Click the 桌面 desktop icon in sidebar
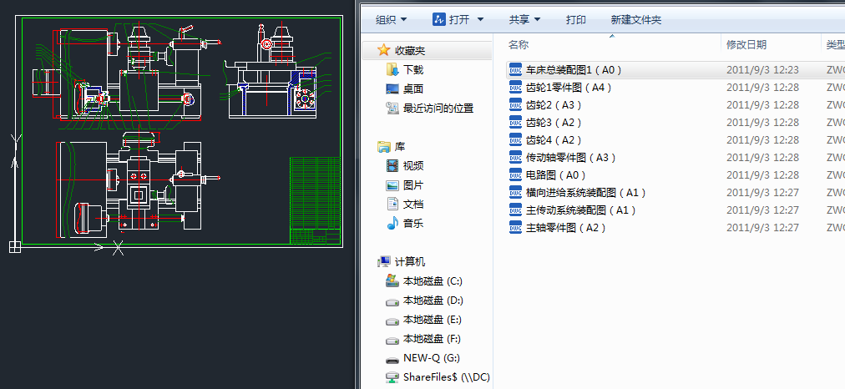This screenshot has height=389, width=845. pyautogui.click(x=392, y=88)
